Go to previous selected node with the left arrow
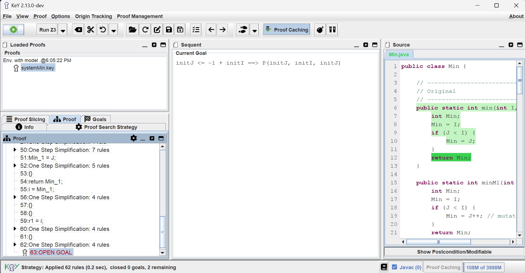Screen dimensions: 525x273 coord(211,29)
